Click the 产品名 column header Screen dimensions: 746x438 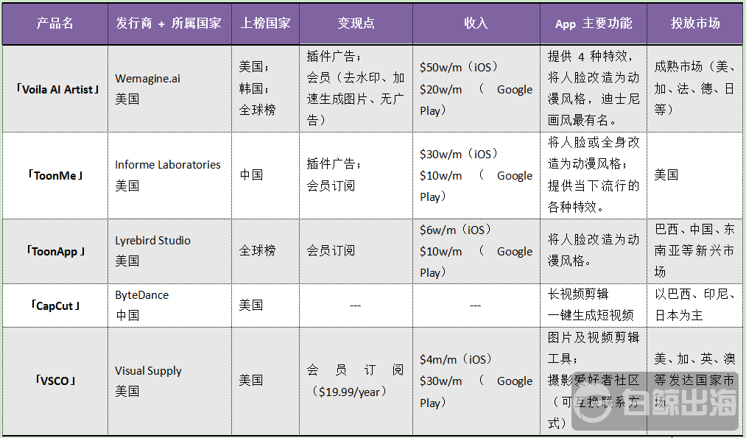(55, 23)
